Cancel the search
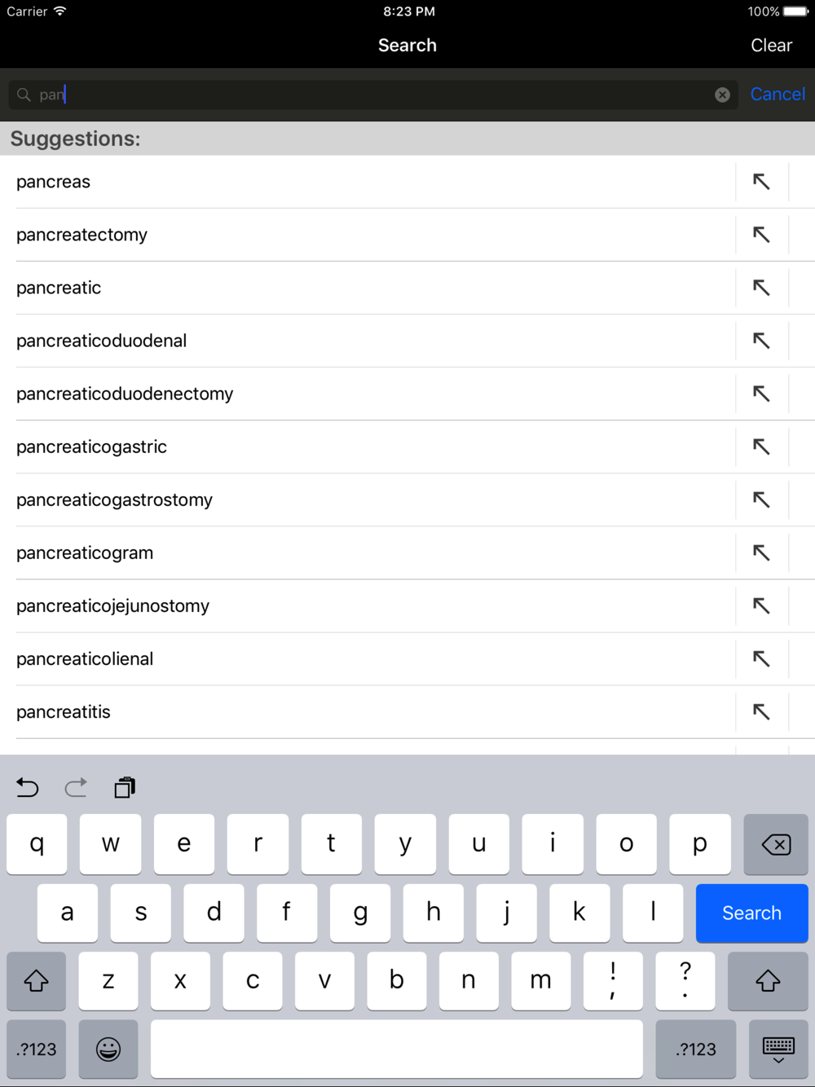The width and height of the screenshot is (815, 1087). tap(778, 95)
